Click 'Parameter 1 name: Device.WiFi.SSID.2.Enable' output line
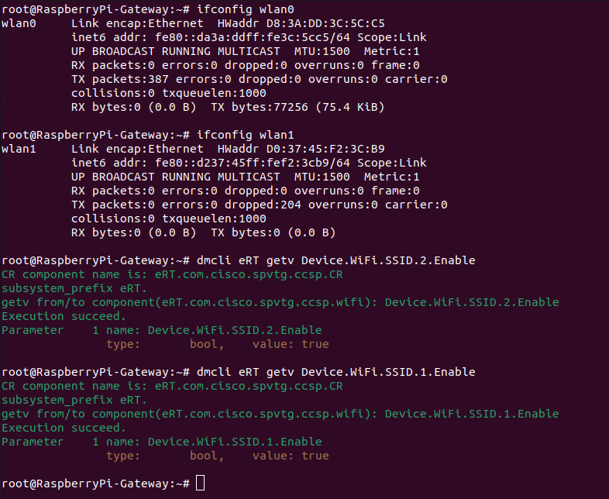Viewport: 609px width, 499px height. coord(161,330)
